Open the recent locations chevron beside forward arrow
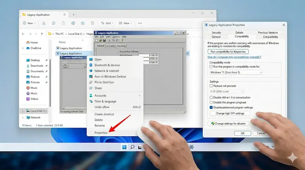Image resolution: width=305 pixels, height=170 pixels. (x=36, y=34)
